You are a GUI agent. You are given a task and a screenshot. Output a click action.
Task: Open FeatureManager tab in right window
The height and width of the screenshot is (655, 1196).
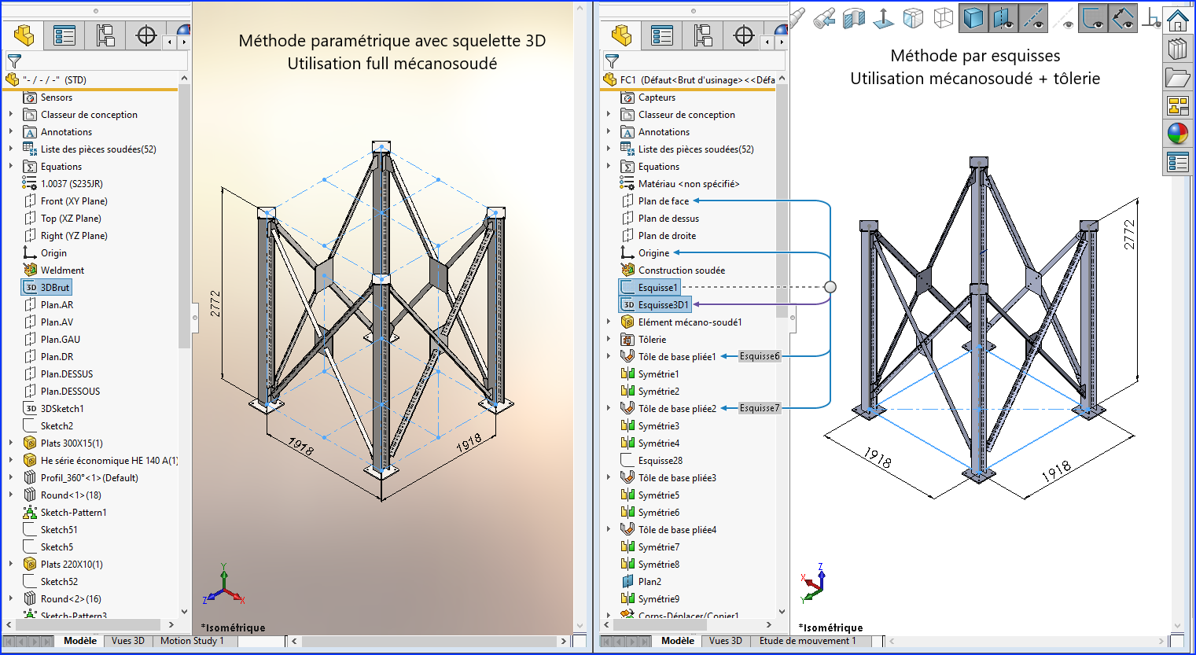622,35
